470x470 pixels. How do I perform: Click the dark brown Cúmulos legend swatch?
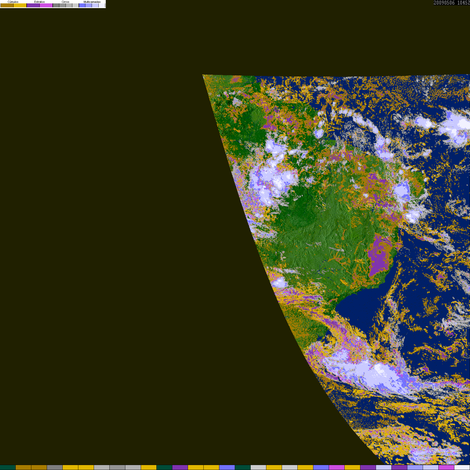pyautogui.click(x=7, y=5)
